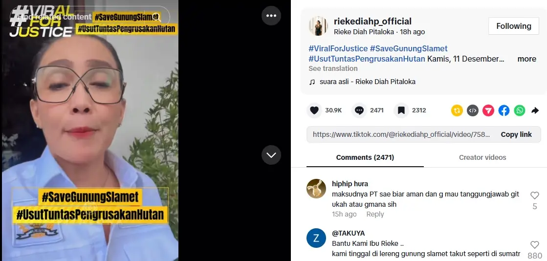Open more share options arrow
Viewport: 547px width, 261px height.
coord(535,110)
